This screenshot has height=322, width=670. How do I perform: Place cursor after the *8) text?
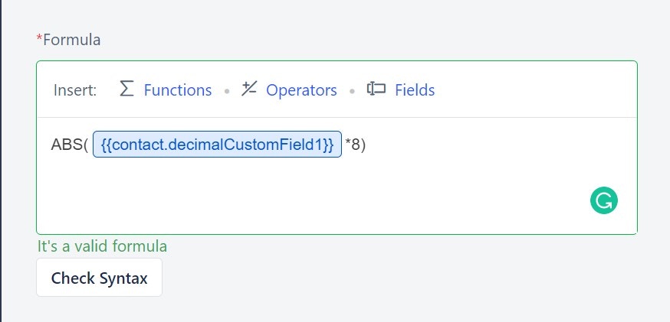(x=366, y=145)
